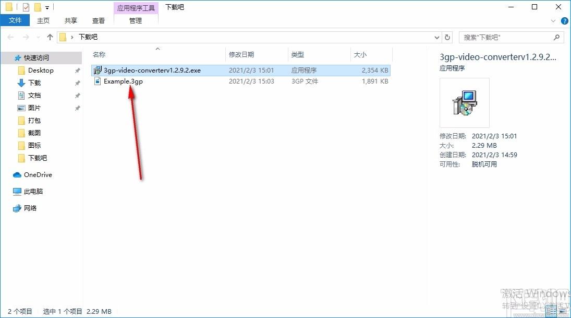Sort files by 修改日期 column

click(x=241, y=55)
